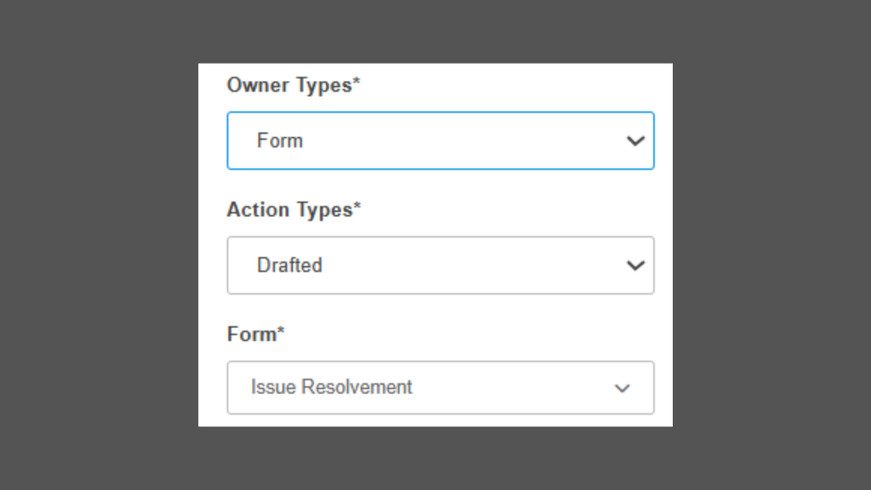Click the required asterisk after the Form label
The width and height of the screenshot is (871, 490).
click(x=281, y=333)
